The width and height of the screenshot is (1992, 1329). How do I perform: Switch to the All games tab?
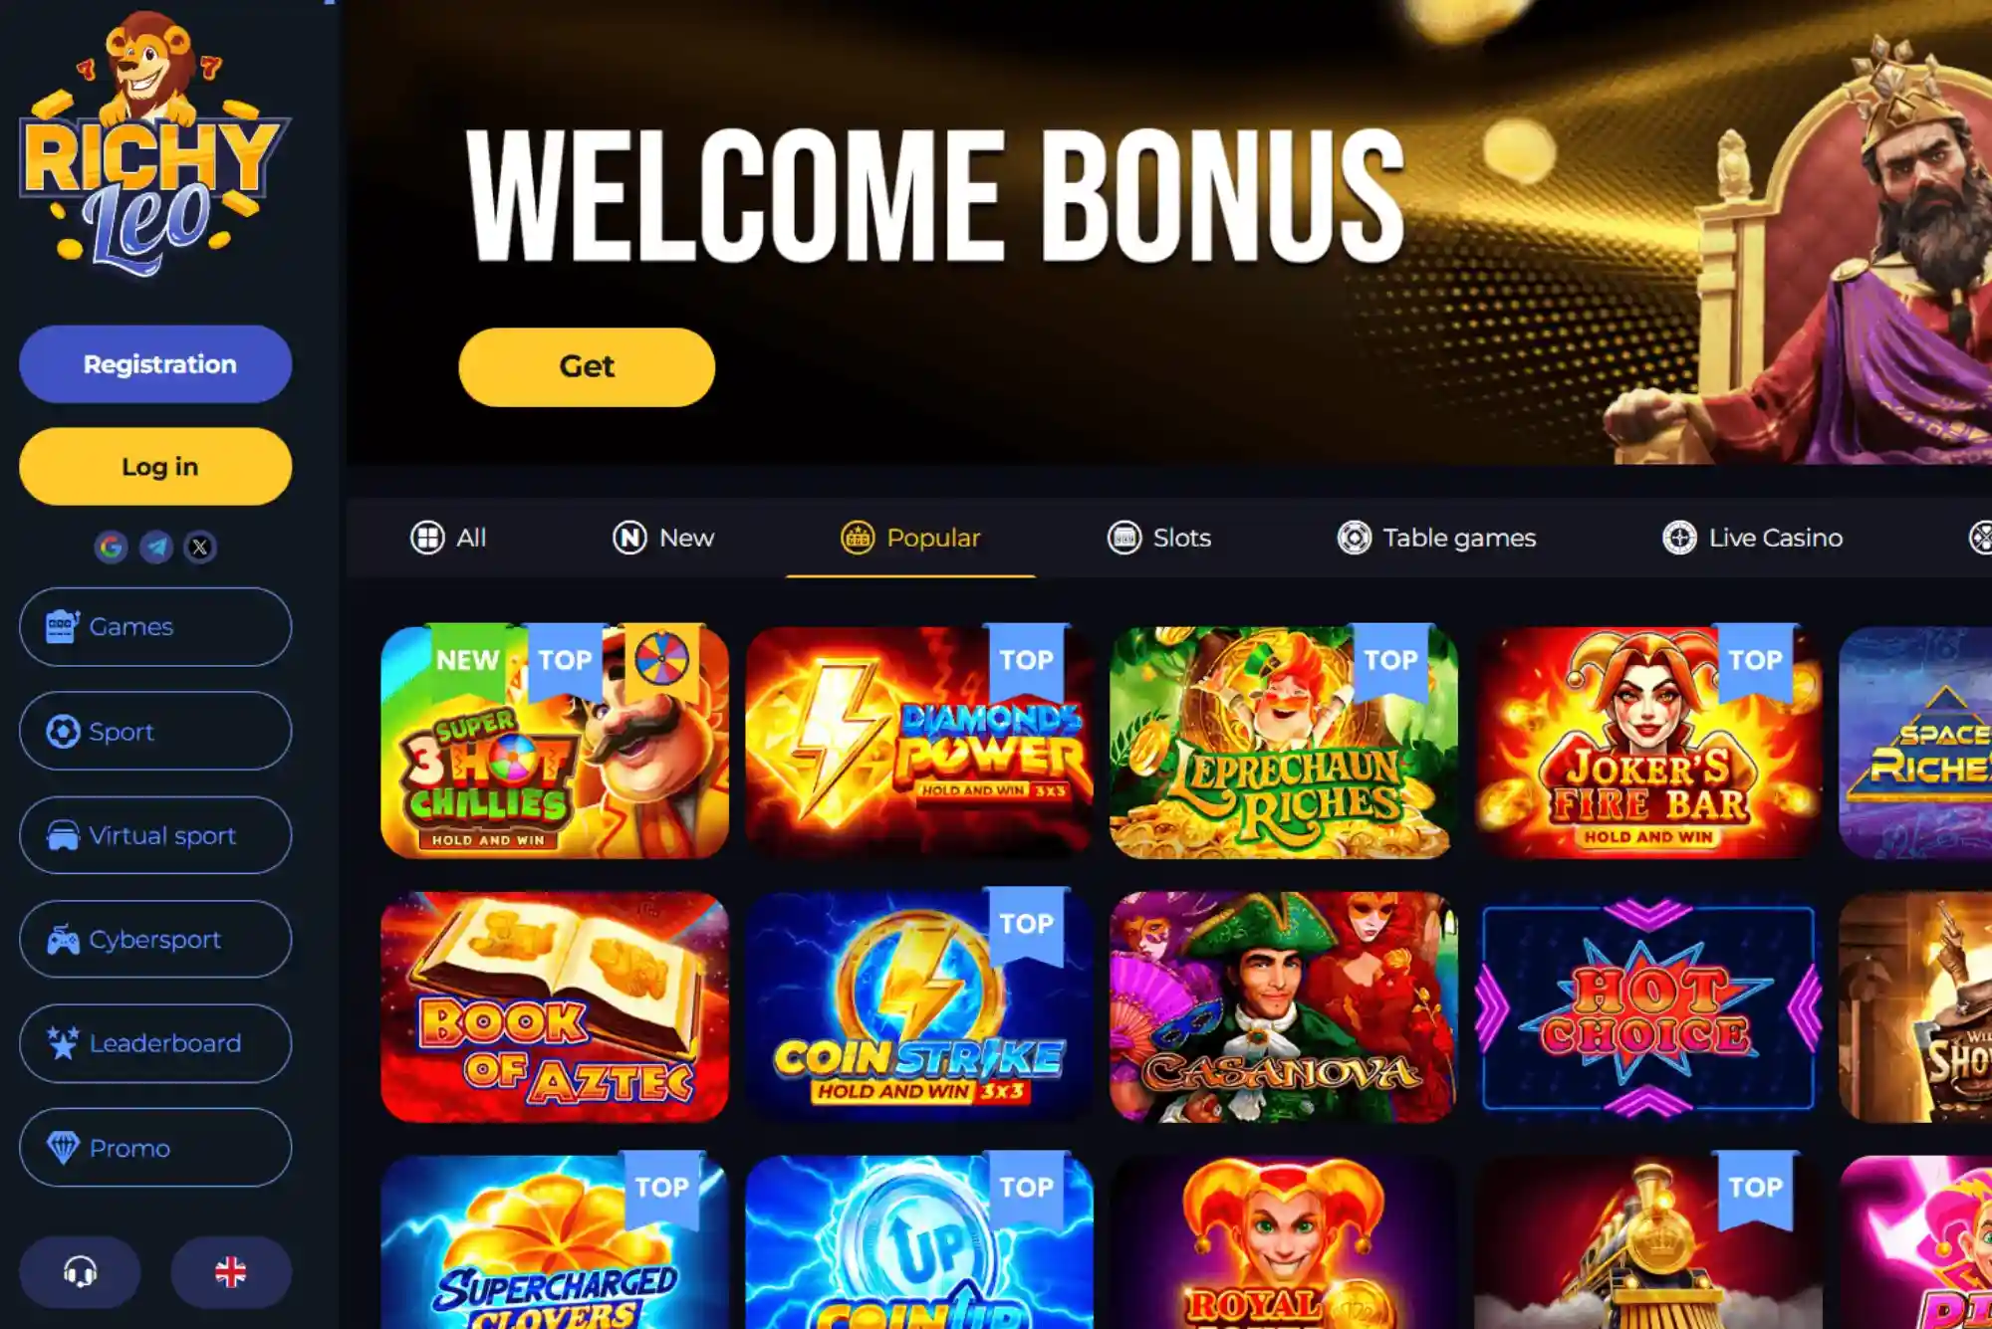coord(448,538)
